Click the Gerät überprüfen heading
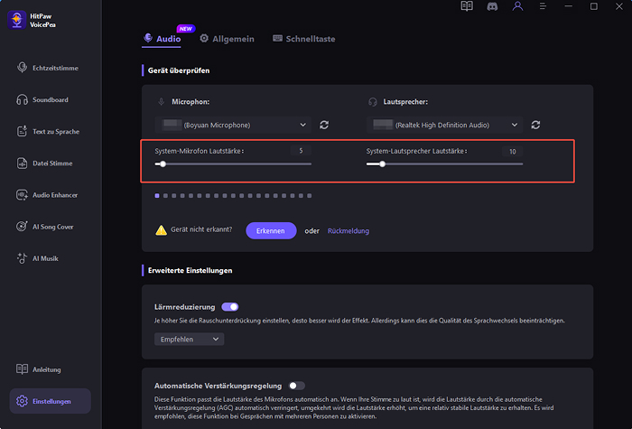 coord(179,70)
